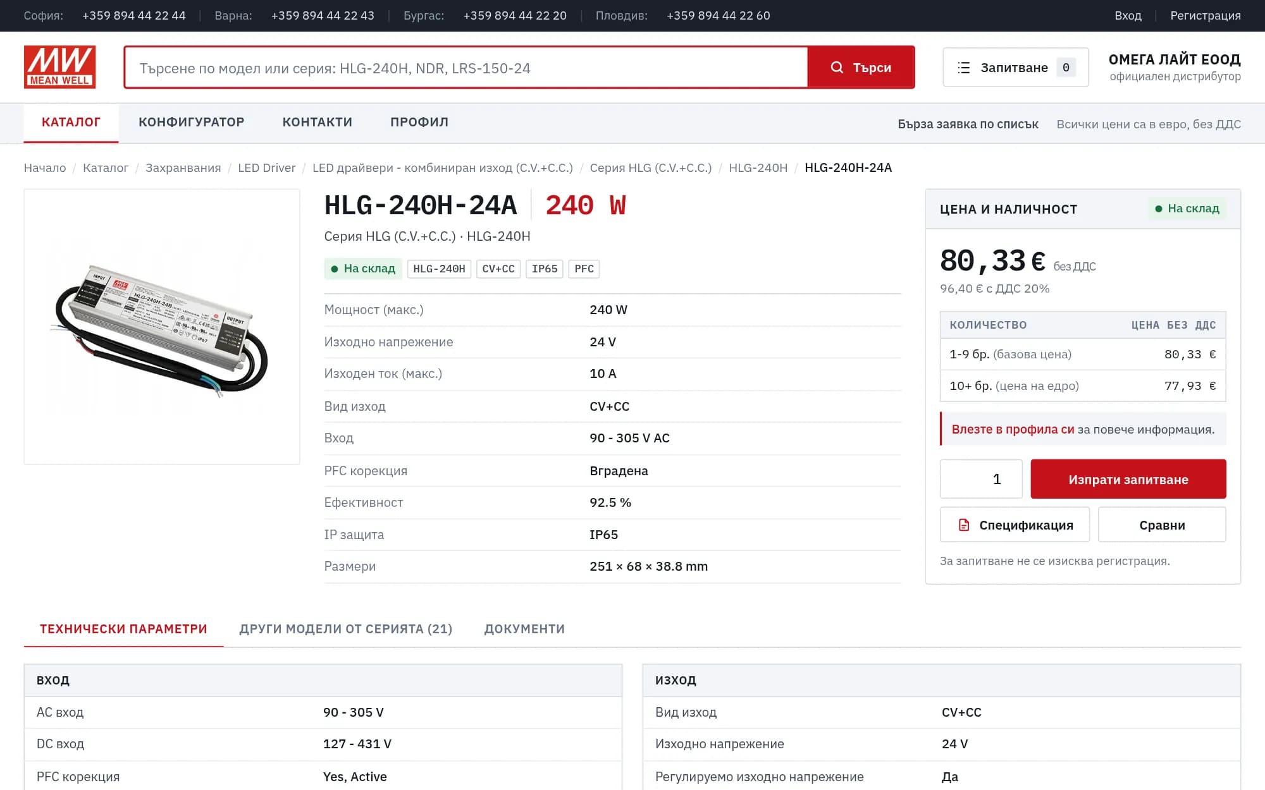The image size is (1265, 790).
Task: Click the Влезте в профила си link
Action: [x=1013, y=429]
